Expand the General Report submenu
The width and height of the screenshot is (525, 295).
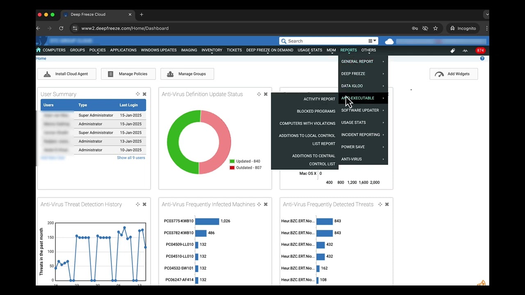coord(363,61)
